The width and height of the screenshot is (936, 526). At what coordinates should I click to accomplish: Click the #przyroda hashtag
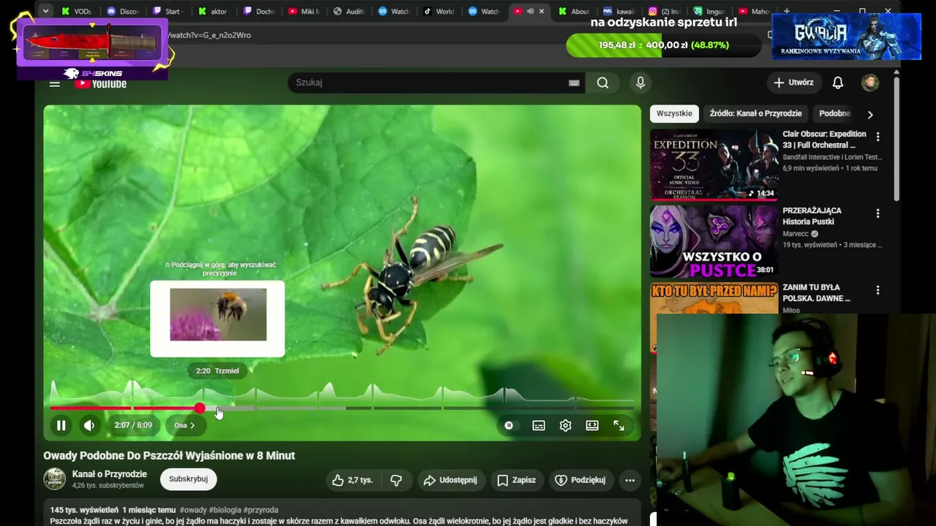point(261,510)
